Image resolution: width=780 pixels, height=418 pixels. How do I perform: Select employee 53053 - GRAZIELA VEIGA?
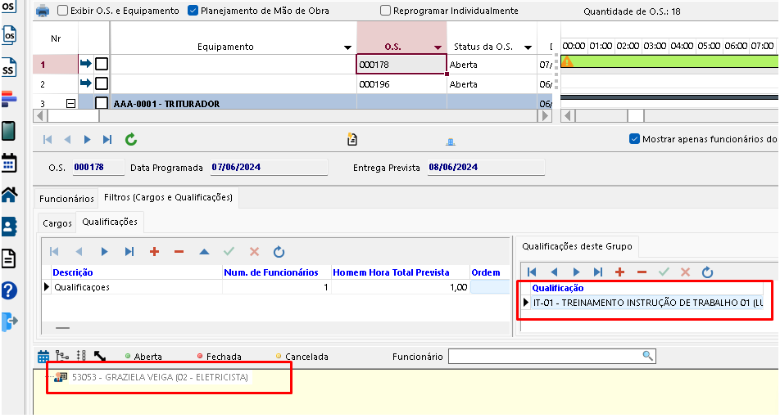(x=160, y=377)
